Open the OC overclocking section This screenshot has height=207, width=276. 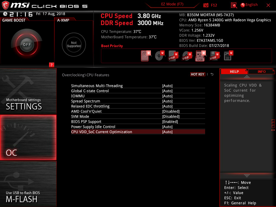click(x=28, y=137)
